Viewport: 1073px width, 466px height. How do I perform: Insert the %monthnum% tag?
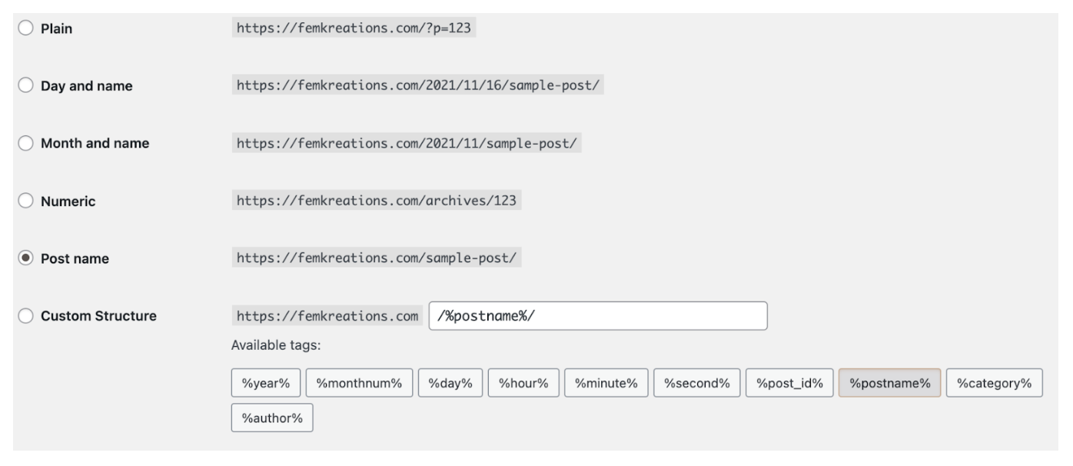coord(360,384)
